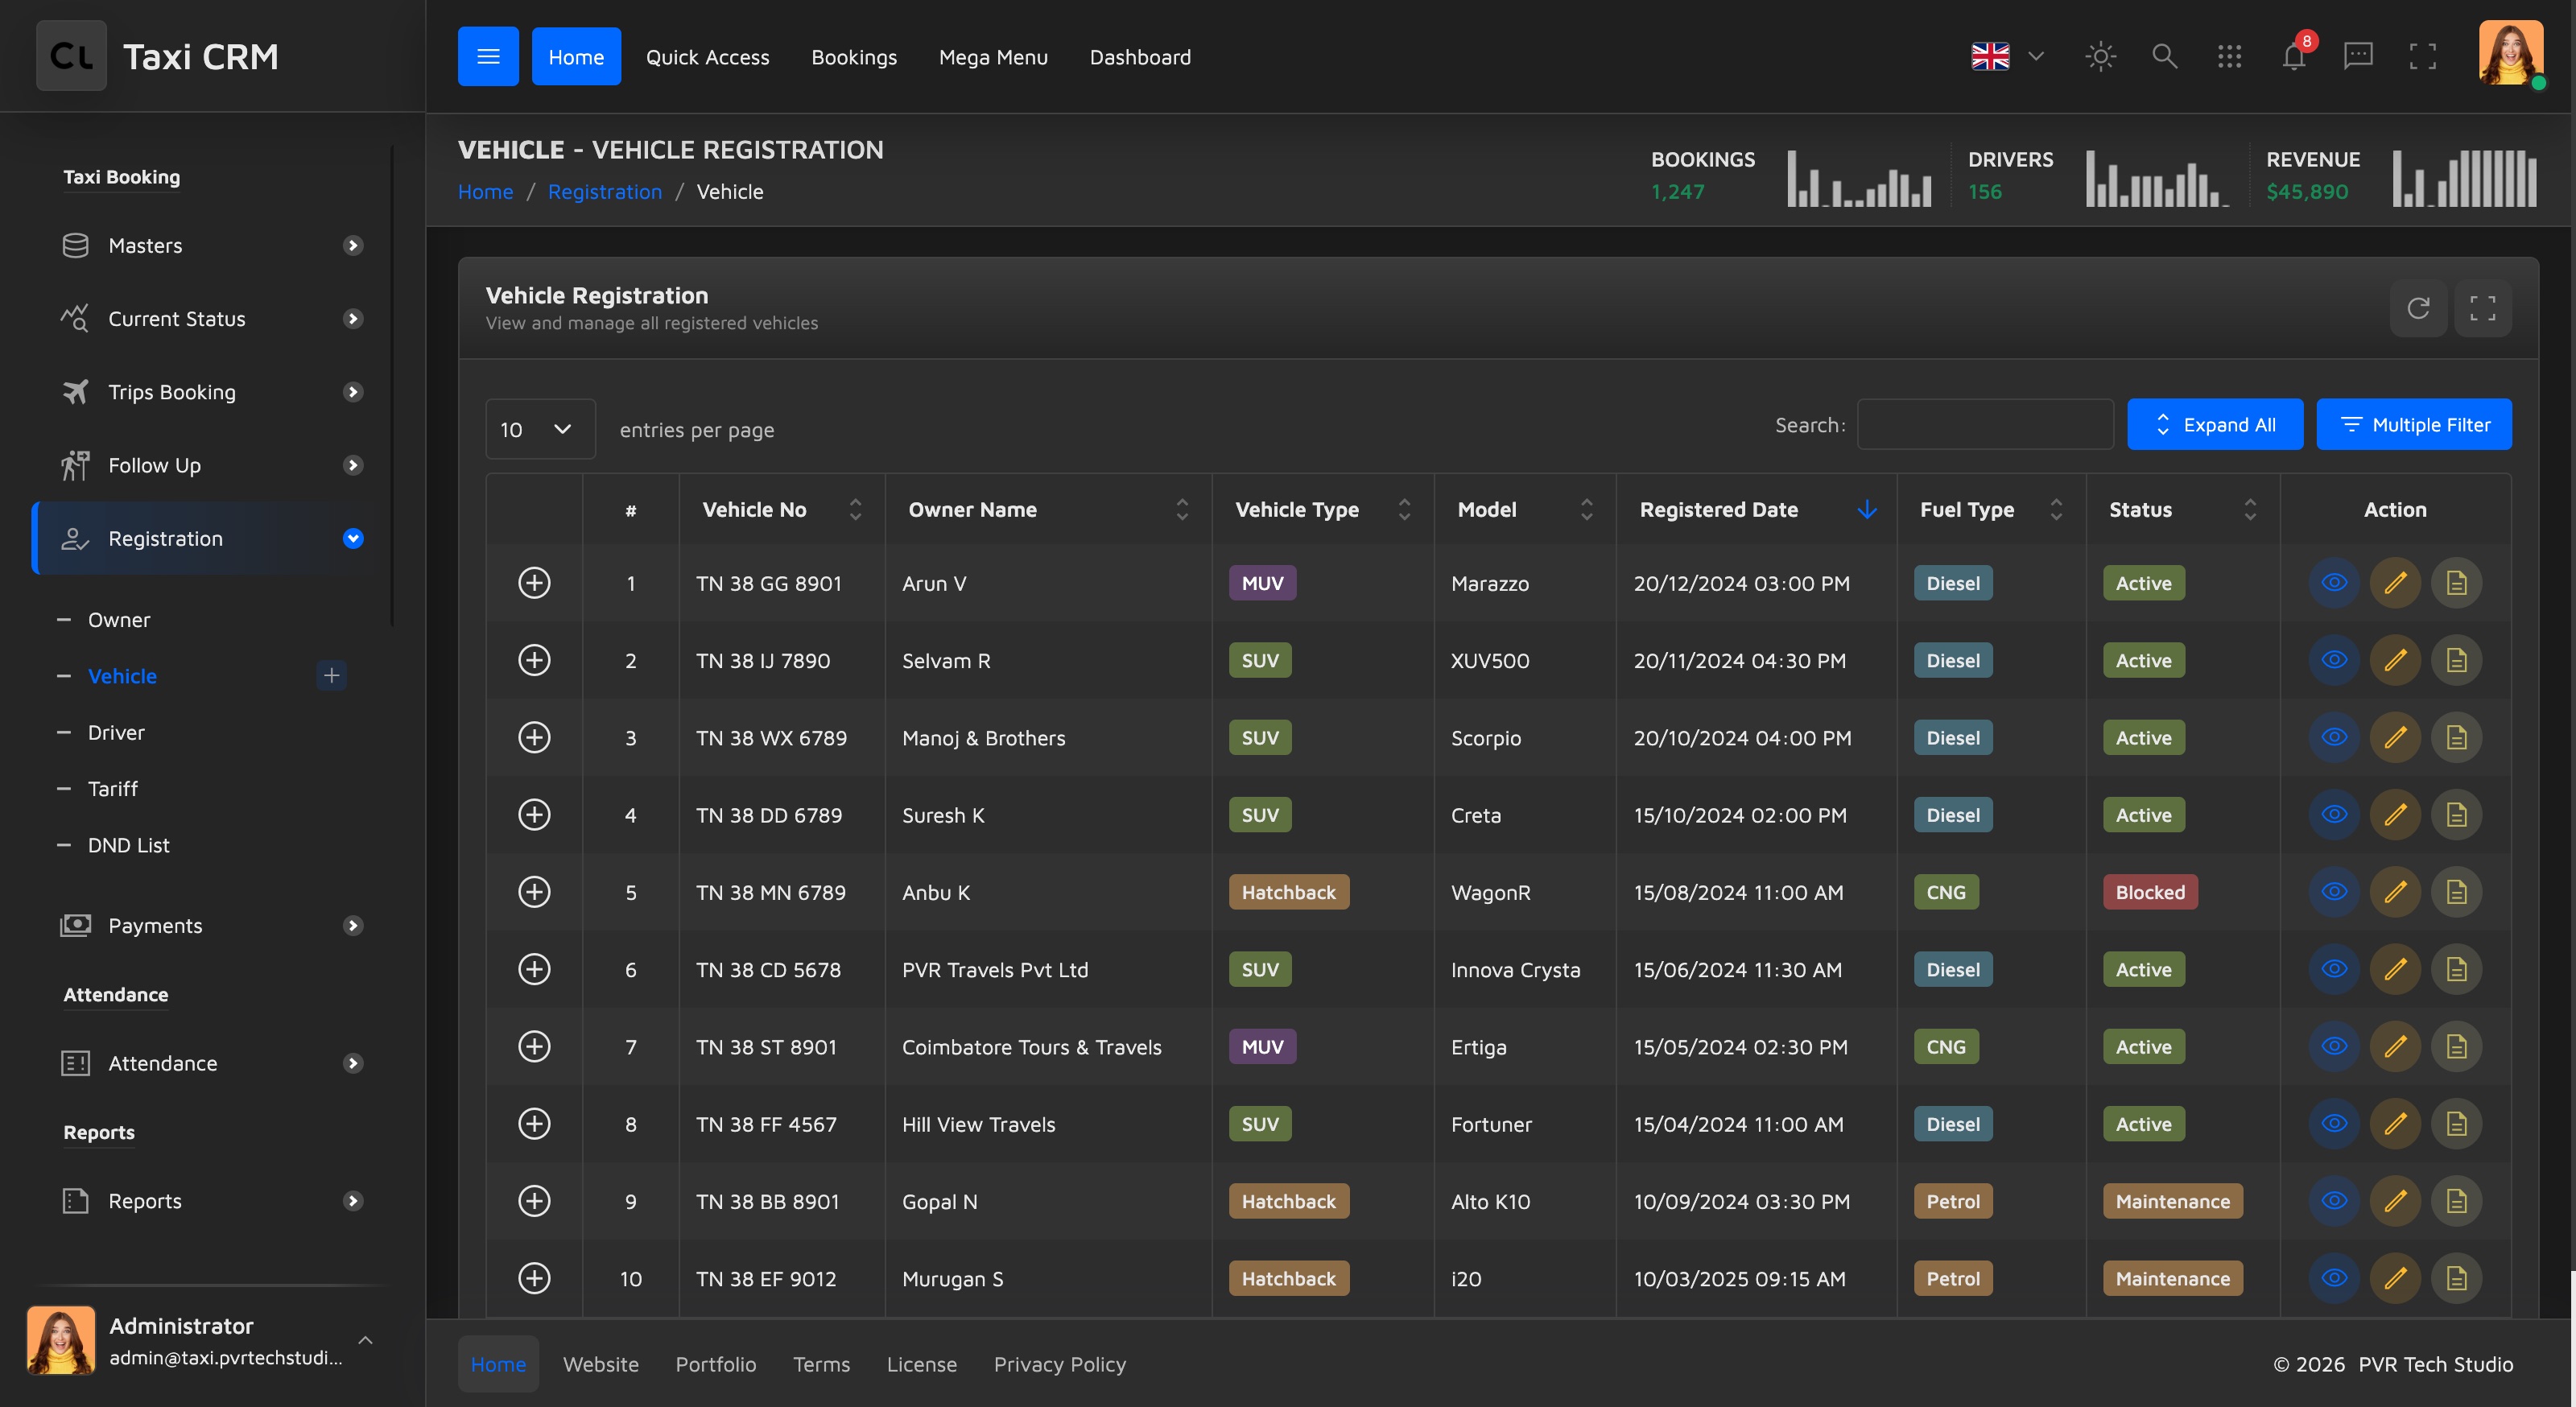Refresh the Vehicle Registration card

[2418, 308]
